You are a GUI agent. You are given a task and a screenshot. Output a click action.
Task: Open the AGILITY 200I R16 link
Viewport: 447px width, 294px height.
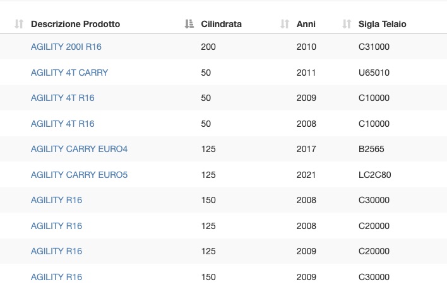pyautogui.click(x=66, y=47)
